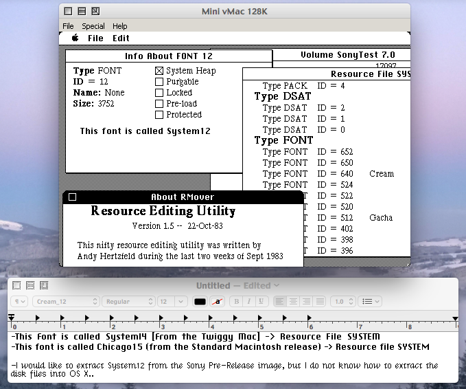Click the pixelated minimize icon of Mini vMac
This screenshot has width=466, height=389.
tap(82, 11)
